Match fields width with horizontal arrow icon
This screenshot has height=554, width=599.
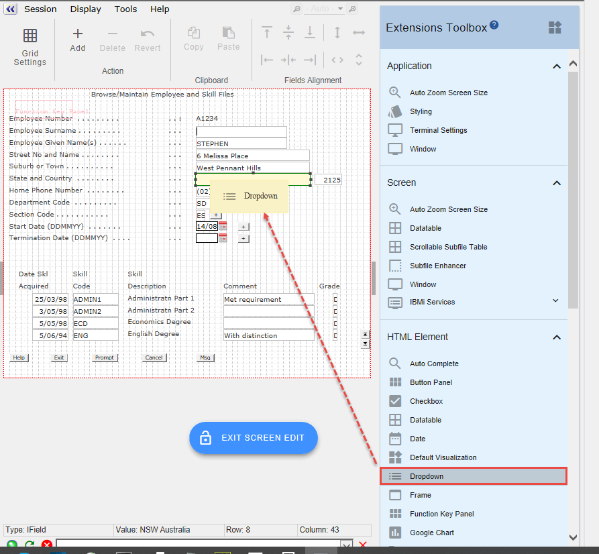tap(359, 32)
